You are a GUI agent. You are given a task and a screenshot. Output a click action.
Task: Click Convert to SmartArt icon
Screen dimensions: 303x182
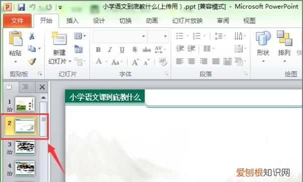(240, 62)
